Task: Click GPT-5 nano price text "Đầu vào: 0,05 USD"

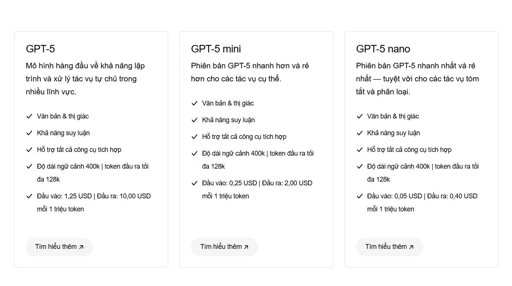Action: coord(395,196)
